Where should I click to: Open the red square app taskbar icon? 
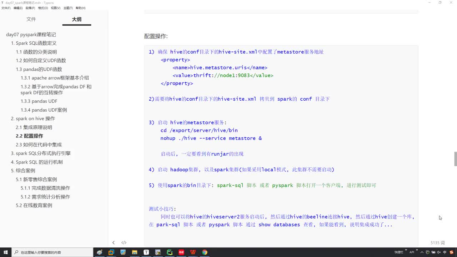(x=181, y=252)
